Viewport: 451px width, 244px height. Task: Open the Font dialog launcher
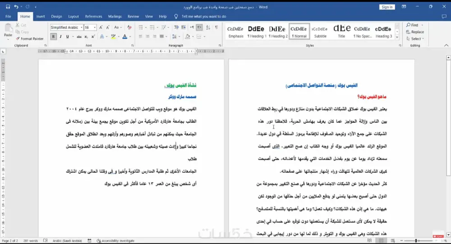tap(132, 45)
